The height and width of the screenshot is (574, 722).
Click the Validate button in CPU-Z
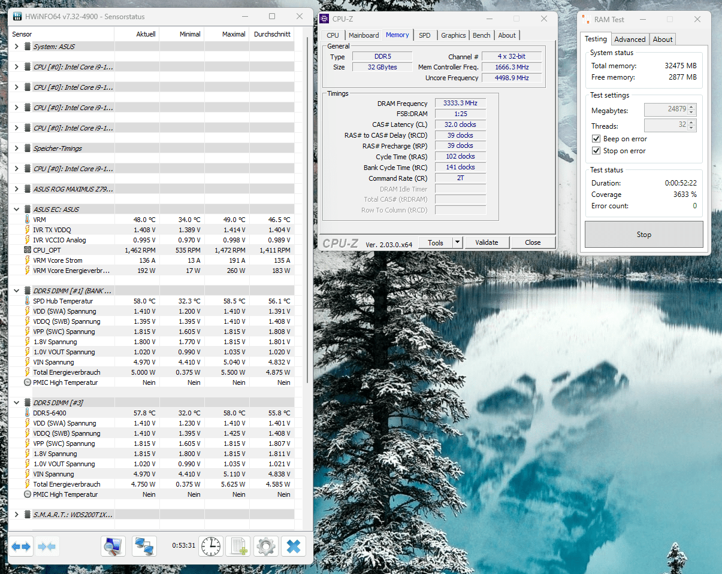pyautogui.click(x=487, y=242)
